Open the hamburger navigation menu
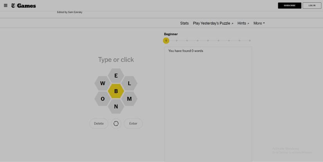 pos(5,5)
